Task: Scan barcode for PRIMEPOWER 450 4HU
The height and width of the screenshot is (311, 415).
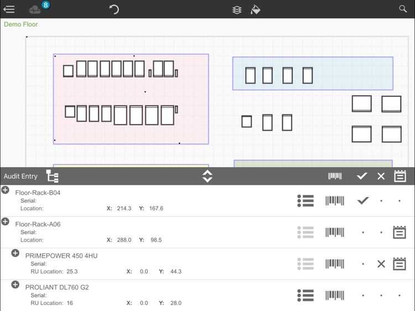Action: [335, 263]
